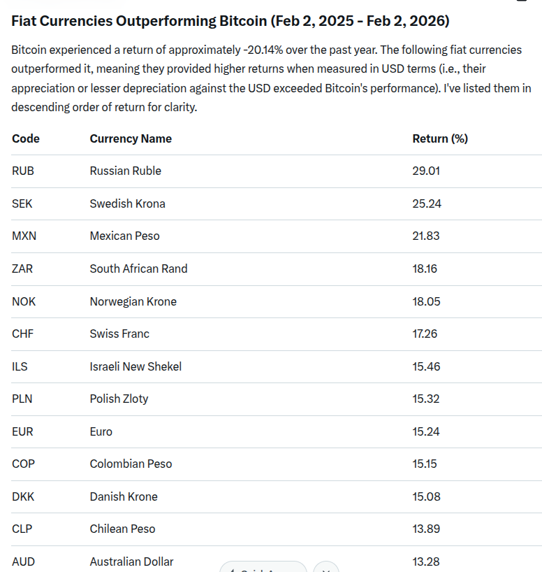Select the RUB code cell
This screenshot has height=572, width=542.
[23, 171]
